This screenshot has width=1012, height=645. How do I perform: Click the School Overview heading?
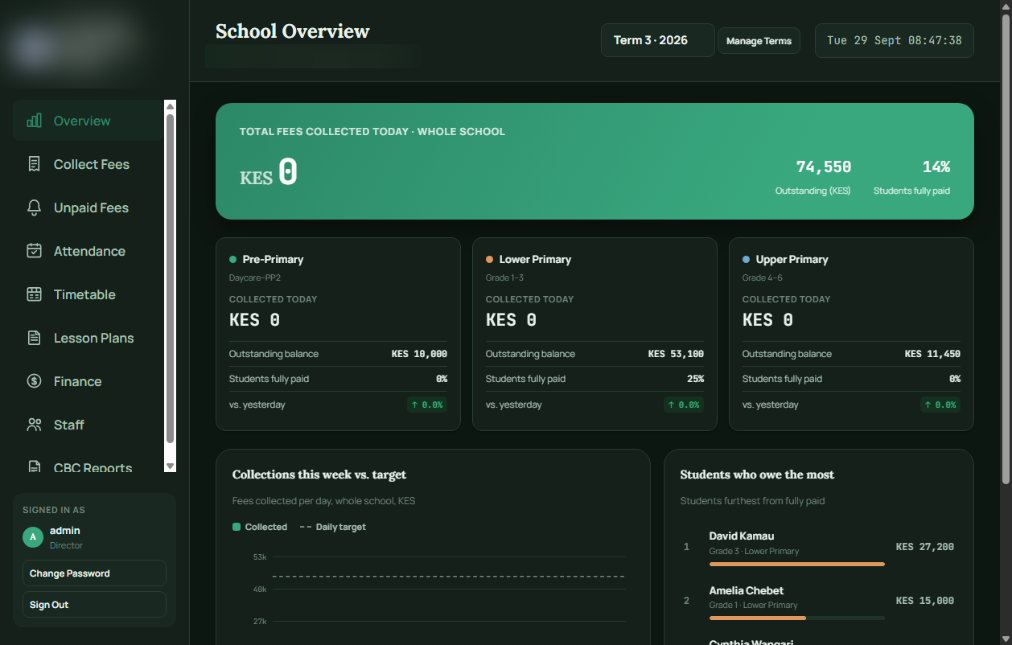click(293, 31)
